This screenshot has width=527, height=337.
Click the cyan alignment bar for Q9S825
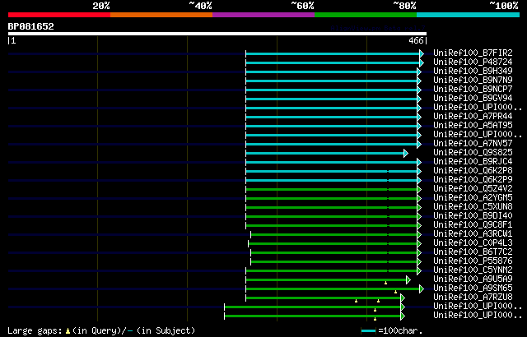pyautogui.click(x=325, y=153)
